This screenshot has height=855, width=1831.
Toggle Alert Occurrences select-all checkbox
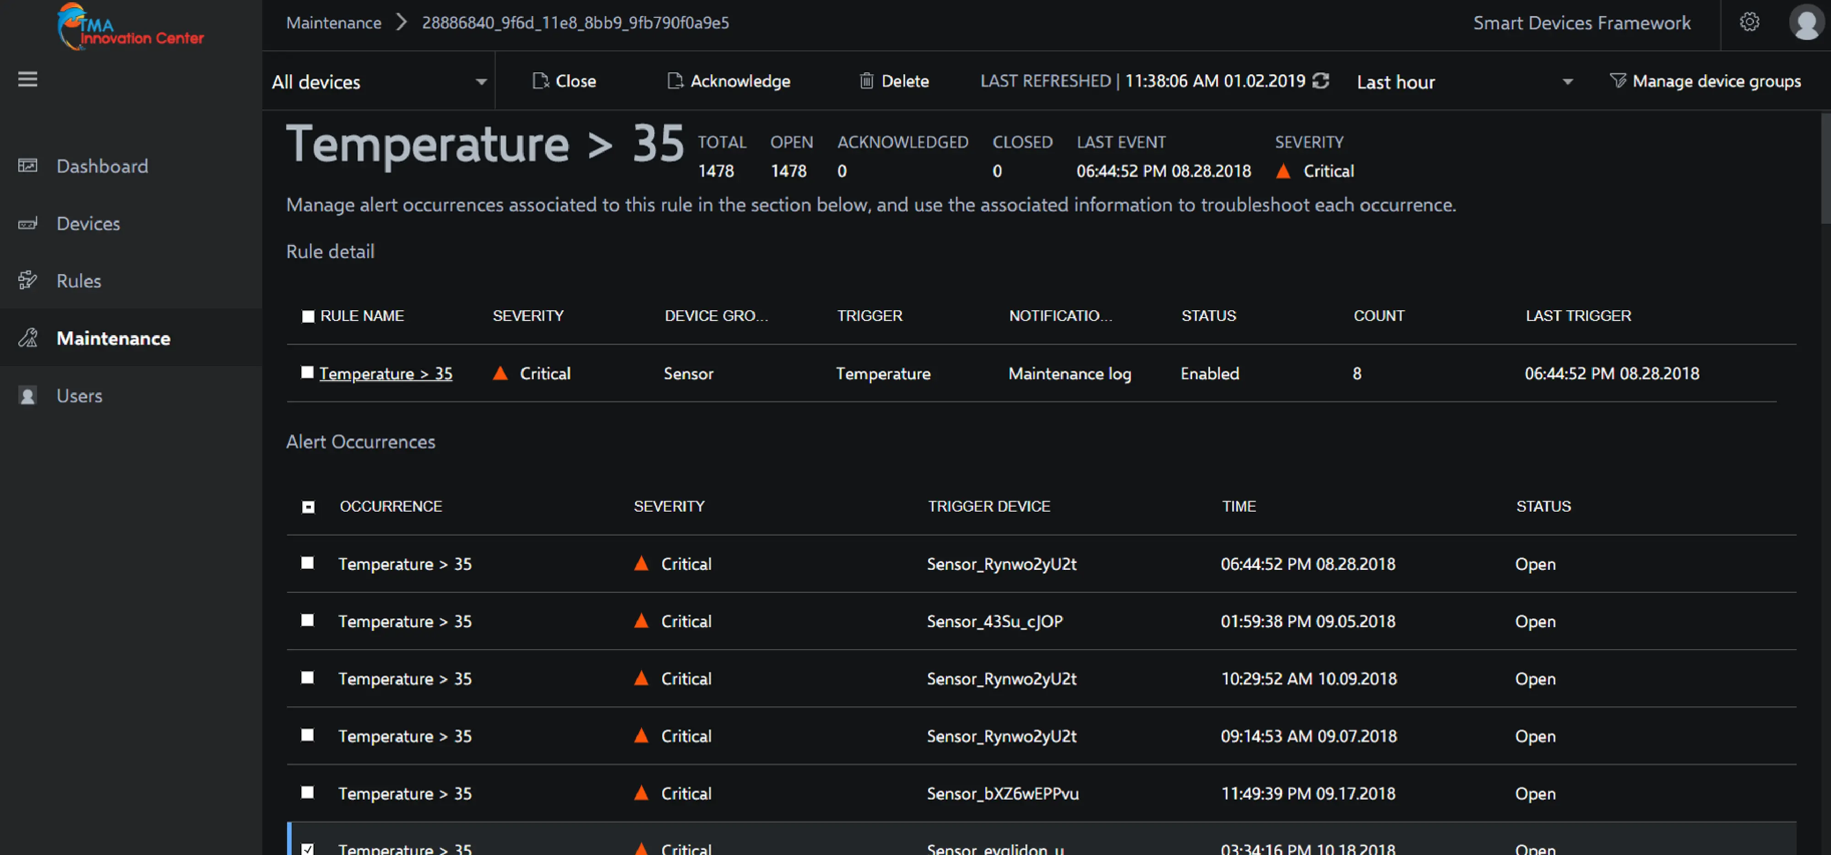[x=308, y=507]
